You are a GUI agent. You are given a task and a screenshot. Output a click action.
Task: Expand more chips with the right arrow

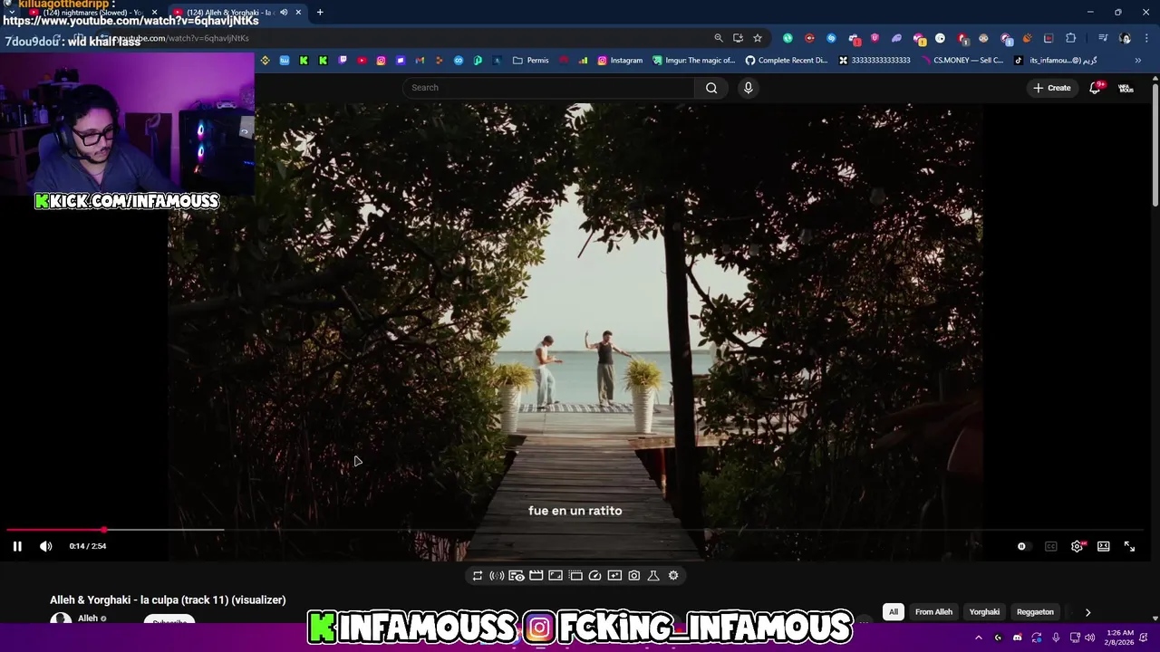(x=1087, y=612)
